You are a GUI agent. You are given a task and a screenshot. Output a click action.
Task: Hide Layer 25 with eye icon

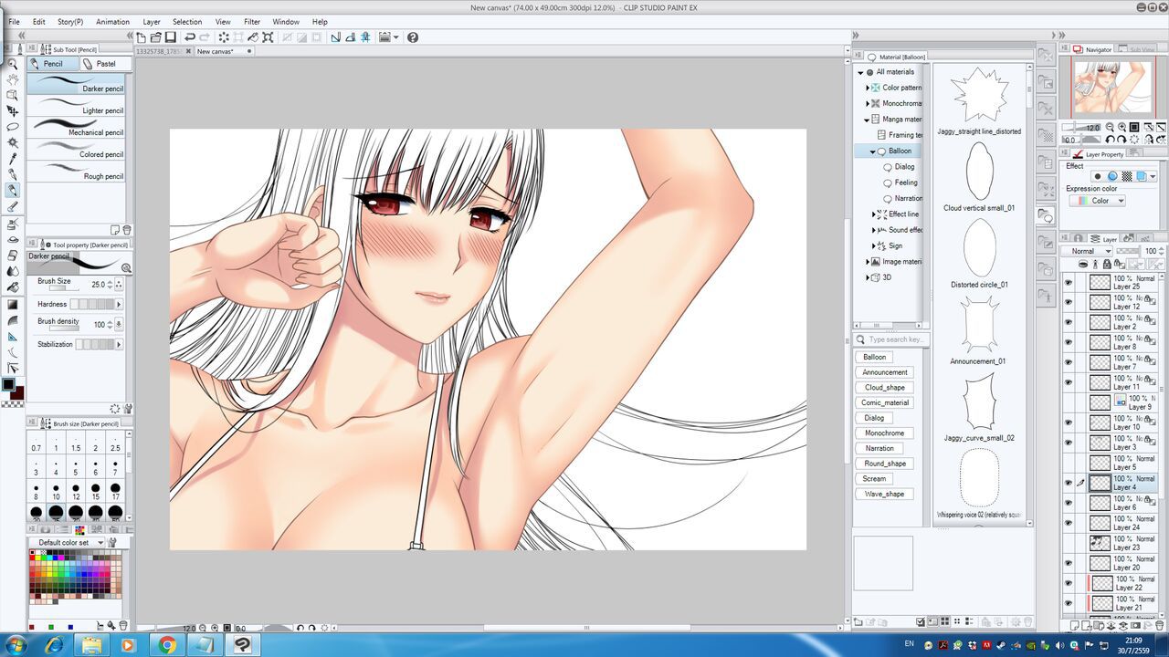click(1068, 283)
